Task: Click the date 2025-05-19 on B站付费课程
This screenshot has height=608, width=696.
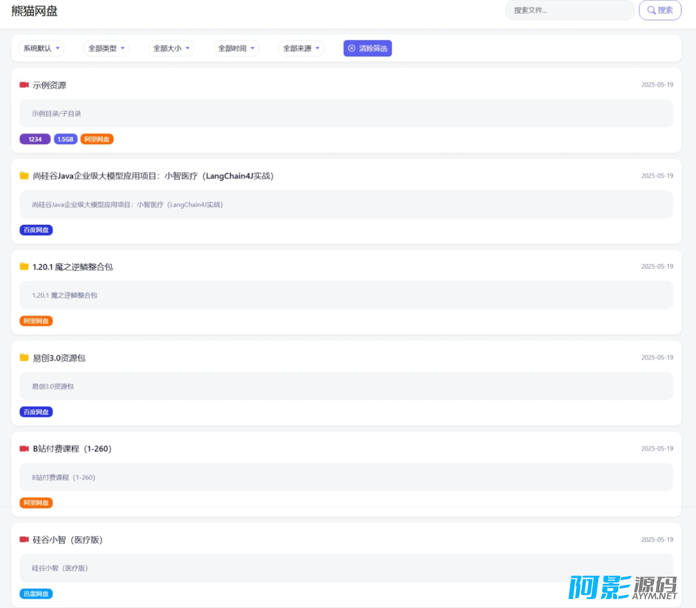Action: (x=657, y=448)
